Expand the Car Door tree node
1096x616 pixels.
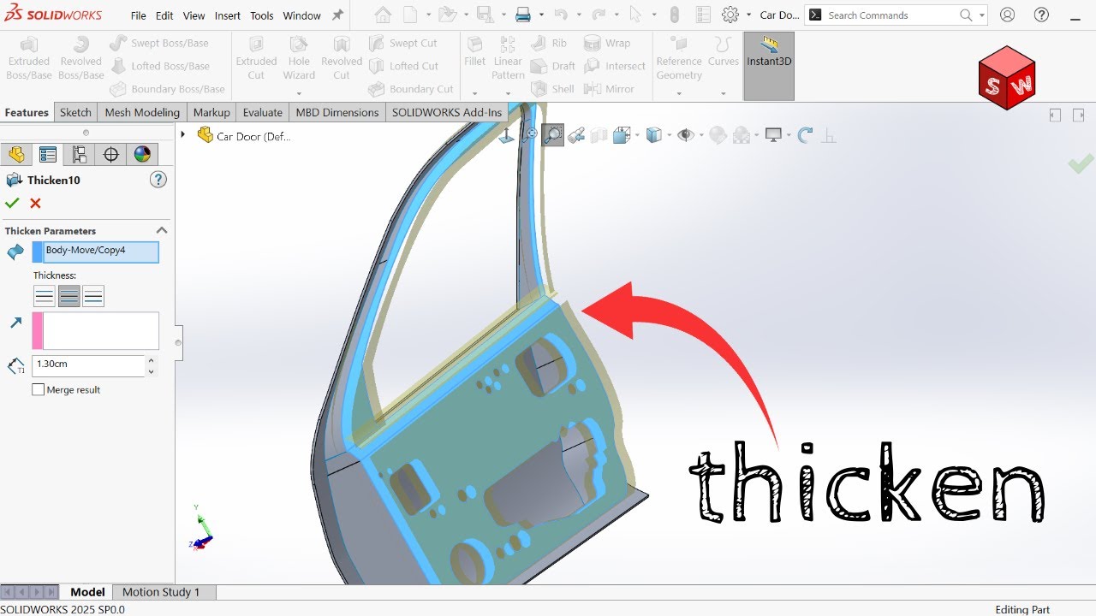(182, 134)
